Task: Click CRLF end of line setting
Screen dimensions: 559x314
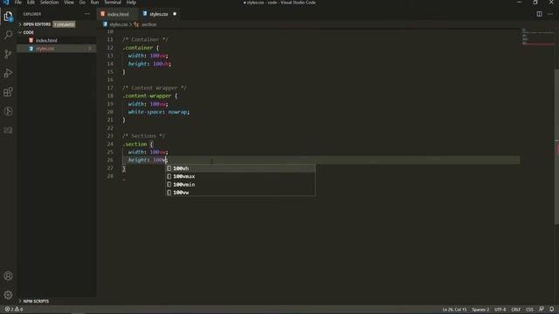Action: point(516,310)
